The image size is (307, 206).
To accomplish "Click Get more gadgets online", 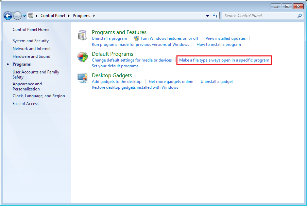I will pos(171,82).
